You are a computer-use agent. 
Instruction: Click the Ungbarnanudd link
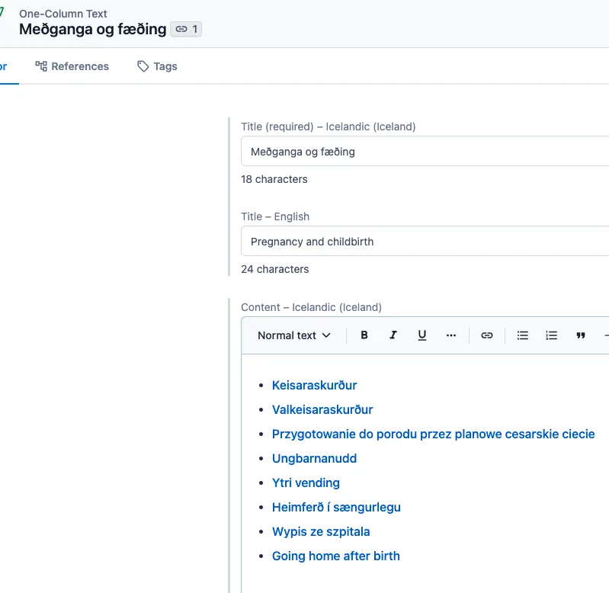314,458
